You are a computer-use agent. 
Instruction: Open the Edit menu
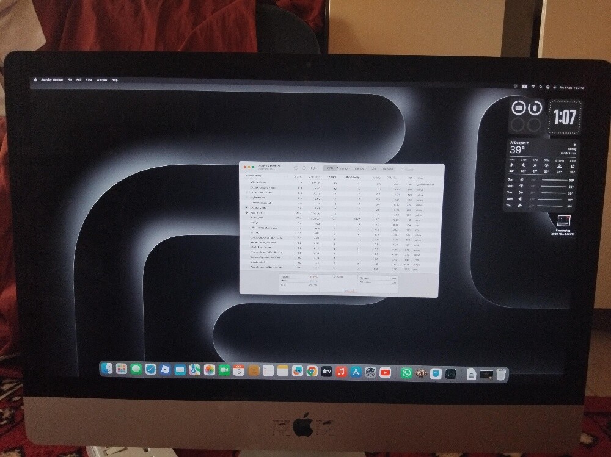79,79
